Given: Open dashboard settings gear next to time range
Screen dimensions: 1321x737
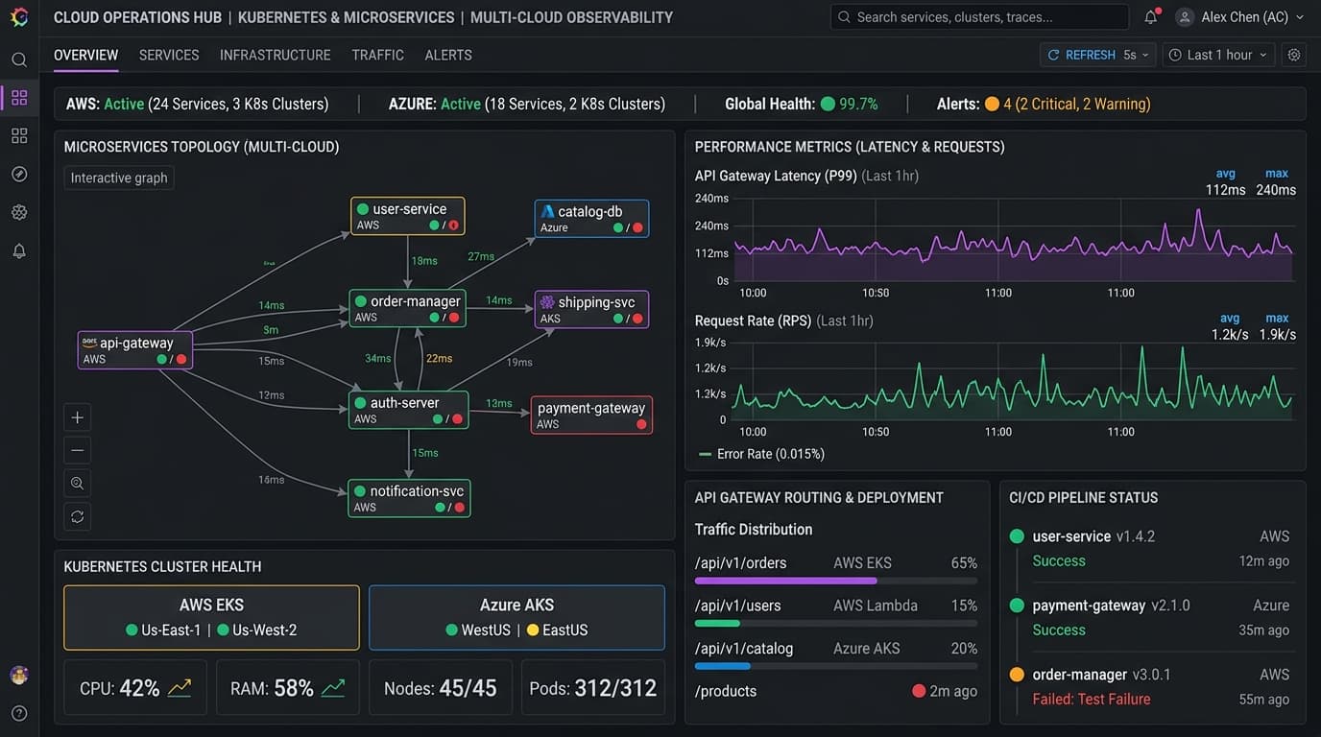Looking at the screenshot, I should pos(1294,55).
